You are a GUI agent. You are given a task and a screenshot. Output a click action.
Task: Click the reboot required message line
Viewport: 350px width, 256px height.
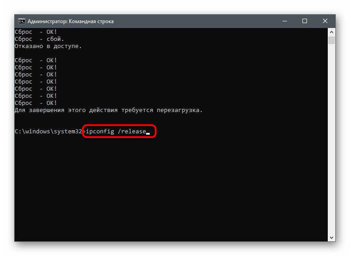point(108,110)
